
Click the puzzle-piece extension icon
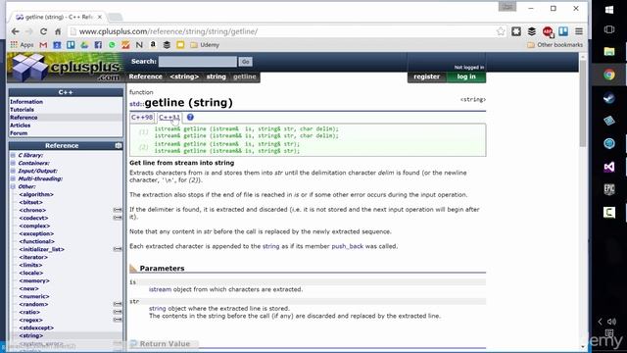point(516,31)
